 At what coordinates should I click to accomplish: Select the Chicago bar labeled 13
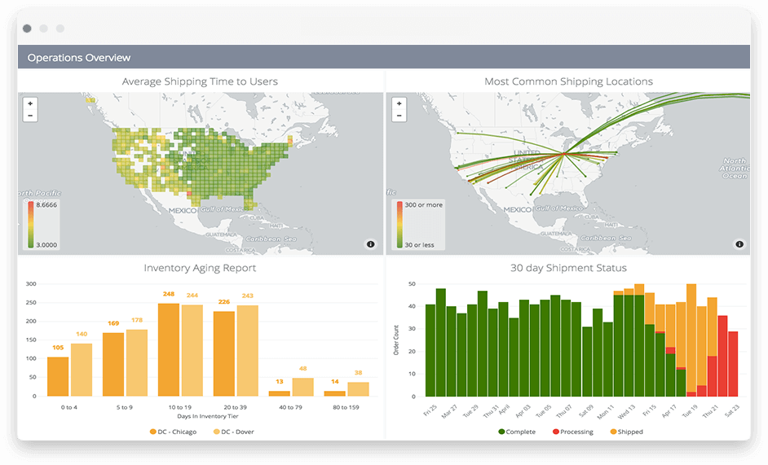point(279,393)
